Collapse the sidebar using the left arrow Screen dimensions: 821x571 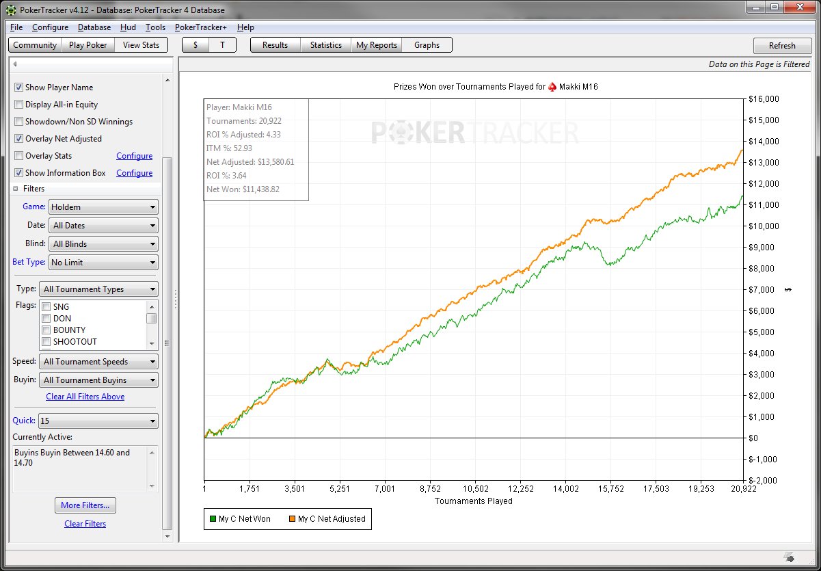pyautogui.click(x=15, y=64)
